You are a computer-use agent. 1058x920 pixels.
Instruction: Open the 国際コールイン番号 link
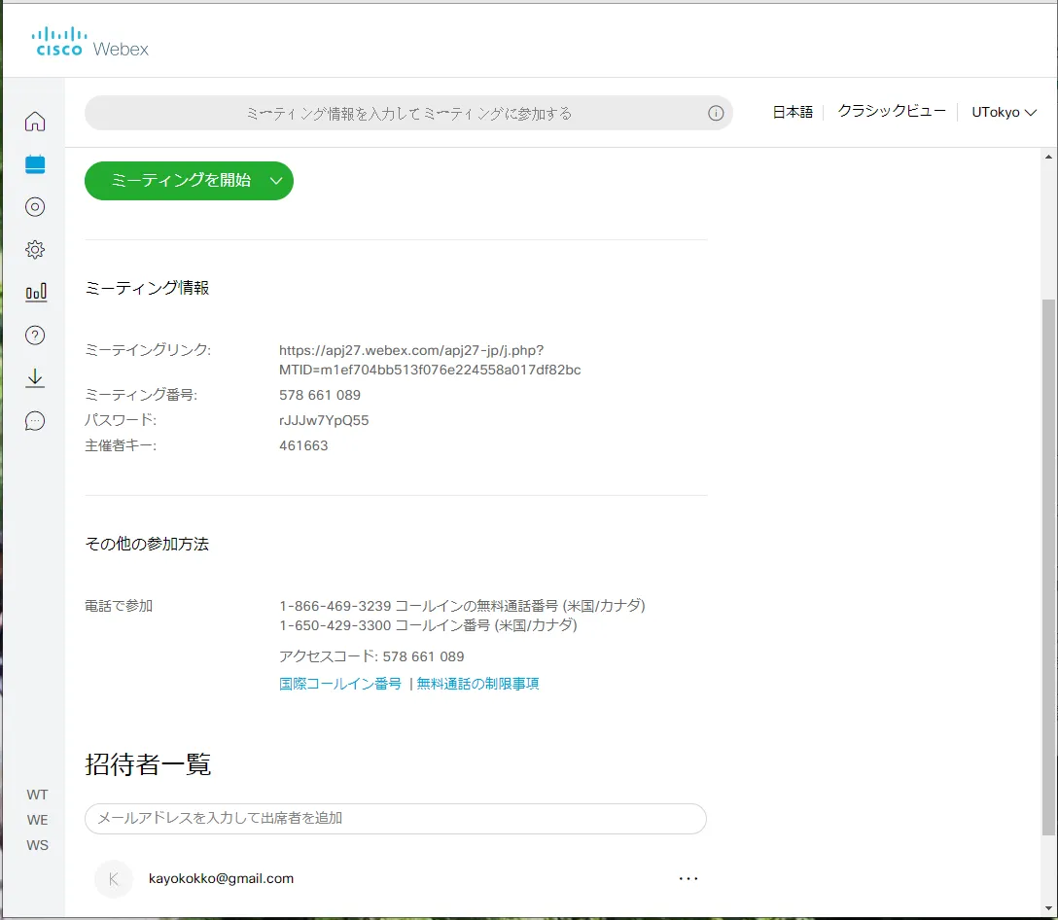(337, 683)
